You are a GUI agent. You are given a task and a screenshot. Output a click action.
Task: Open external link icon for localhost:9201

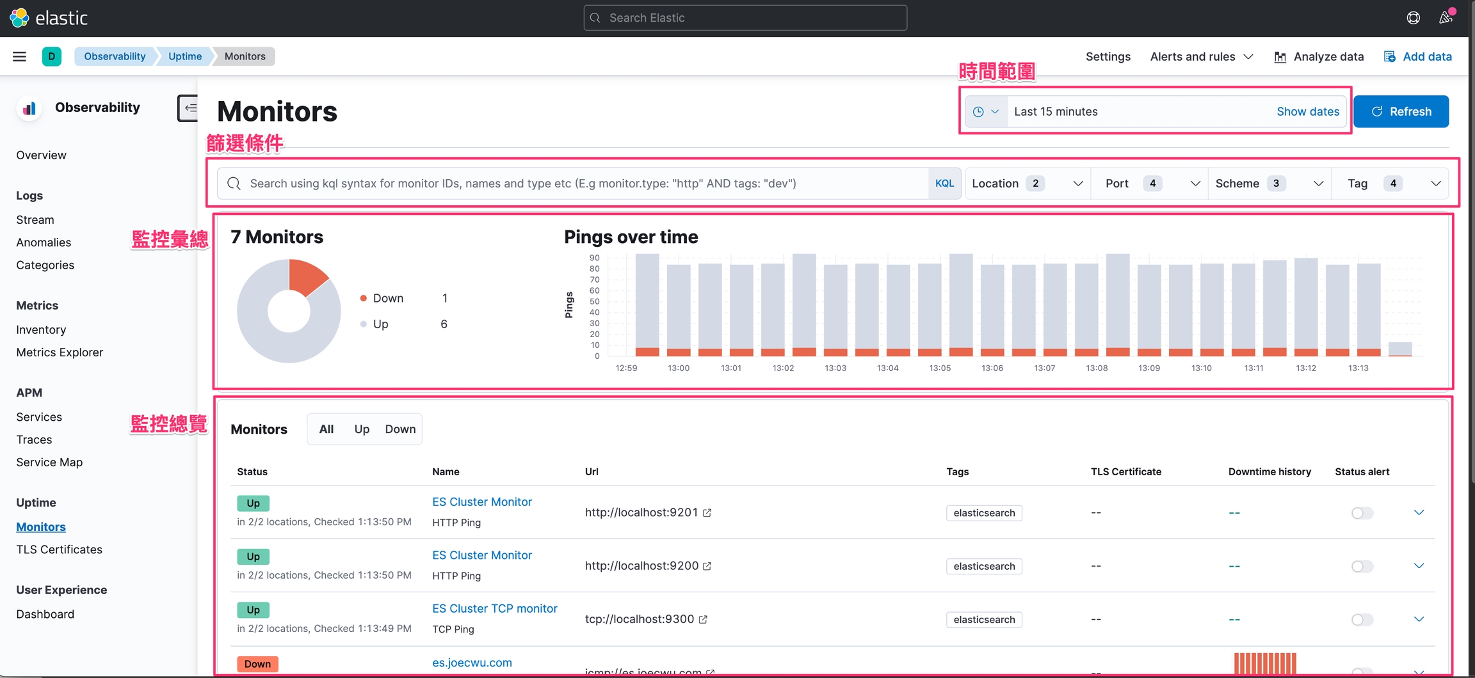707,513
